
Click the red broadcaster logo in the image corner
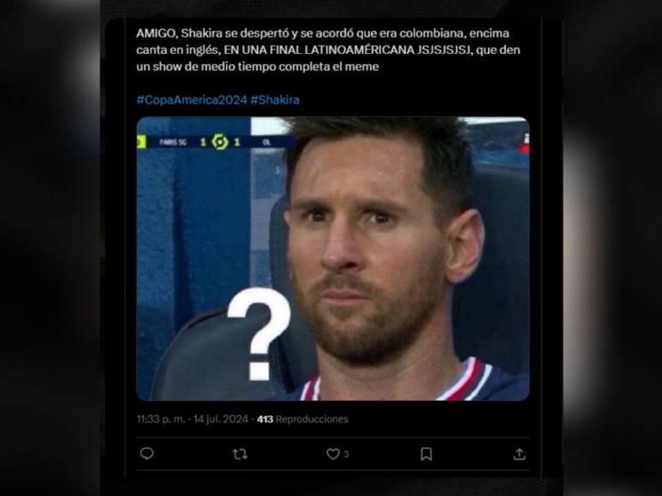click(526, 144)
